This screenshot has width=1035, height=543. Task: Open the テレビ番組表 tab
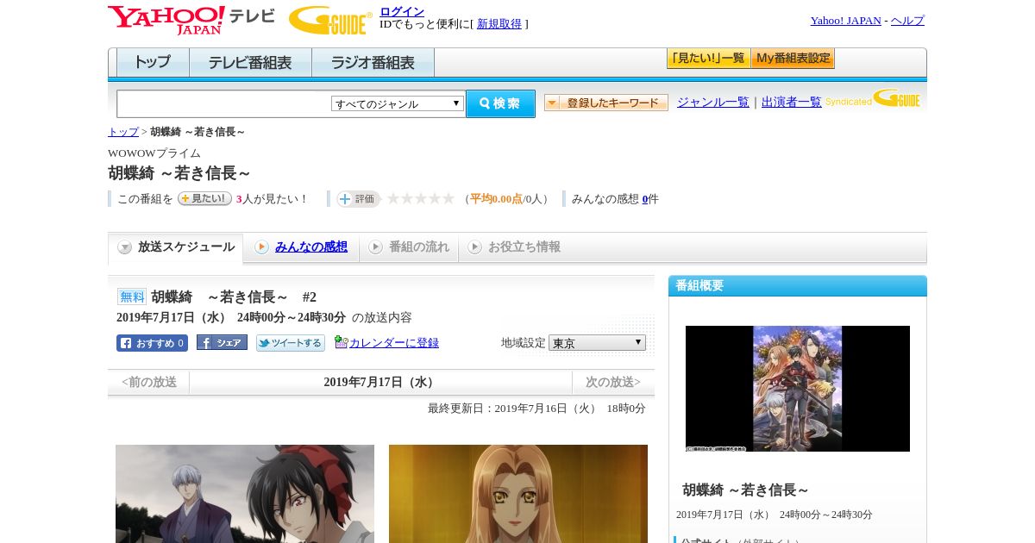click(x=250, y=63)
